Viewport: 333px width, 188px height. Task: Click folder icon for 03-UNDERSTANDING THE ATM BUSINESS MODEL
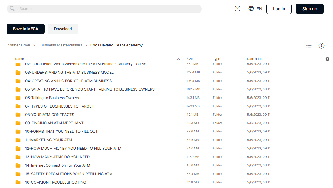point(18,73)
